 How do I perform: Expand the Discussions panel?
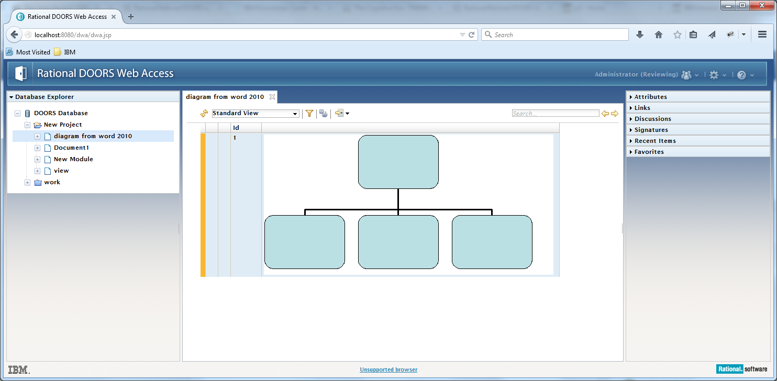(652, 119)
